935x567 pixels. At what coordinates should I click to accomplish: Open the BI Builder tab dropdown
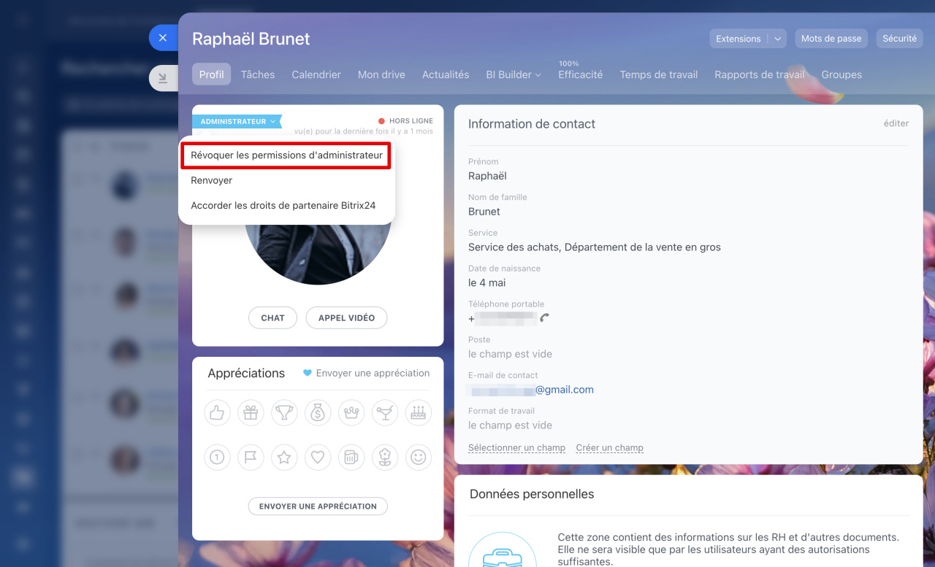point(514,74)
